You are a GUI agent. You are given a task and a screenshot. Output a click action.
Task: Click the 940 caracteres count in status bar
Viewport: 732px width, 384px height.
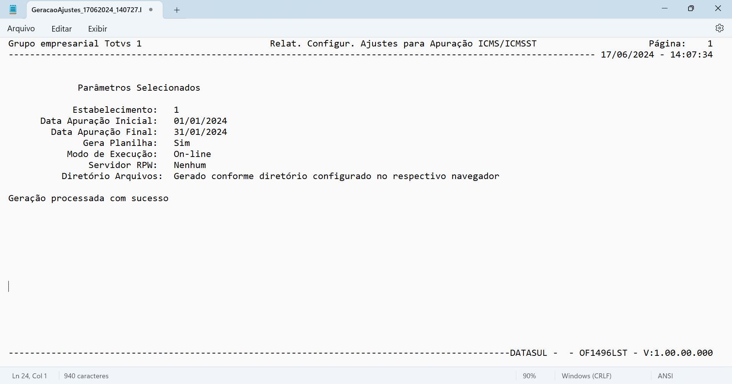pos(86,376)
